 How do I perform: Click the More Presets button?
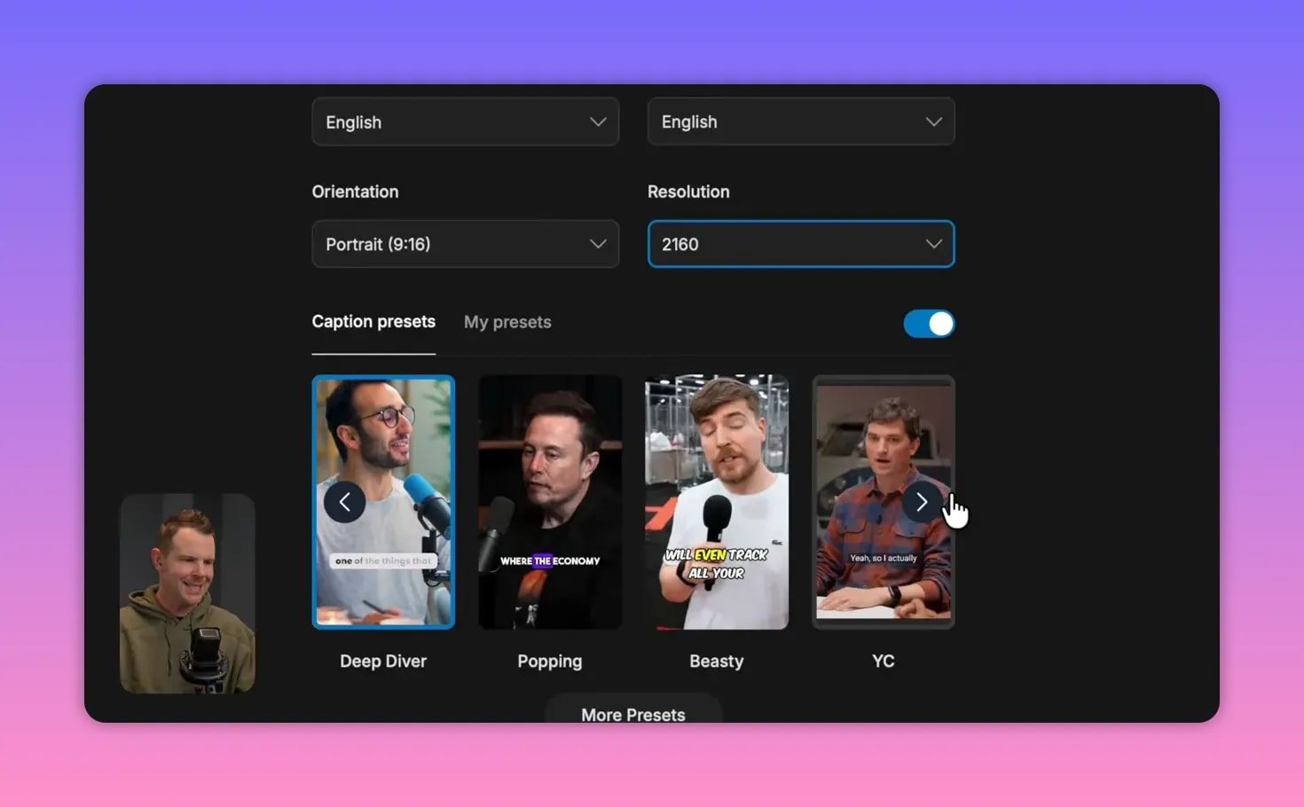coord(632,714)
